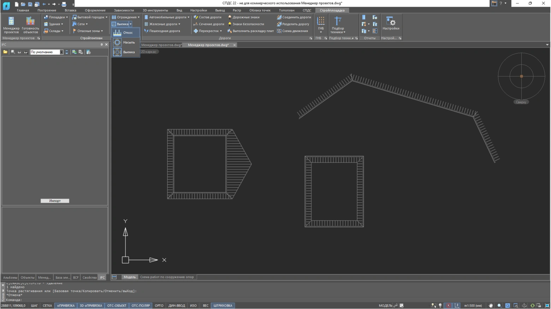
Task: Open the Свойства panel tab
Action: click(x=89, y=277)
